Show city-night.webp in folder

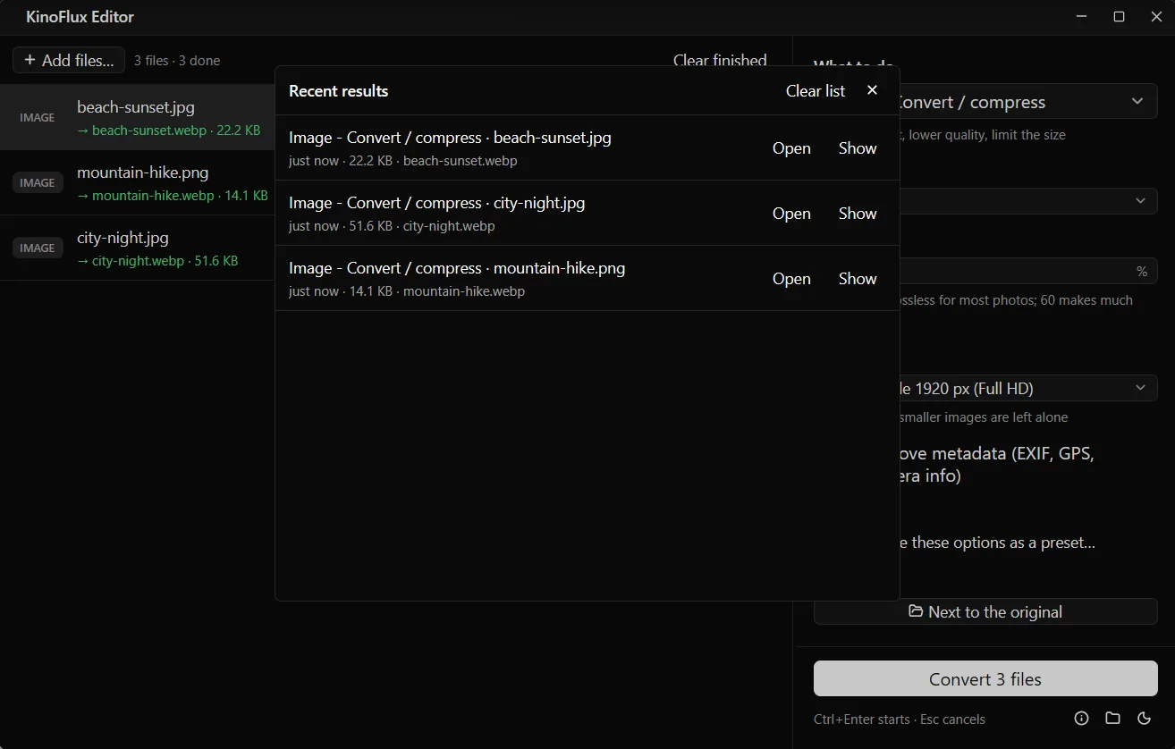[858, 214]
